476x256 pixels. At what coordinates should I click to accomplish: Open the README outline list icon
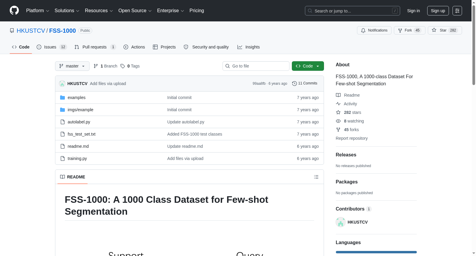[316, 177]
